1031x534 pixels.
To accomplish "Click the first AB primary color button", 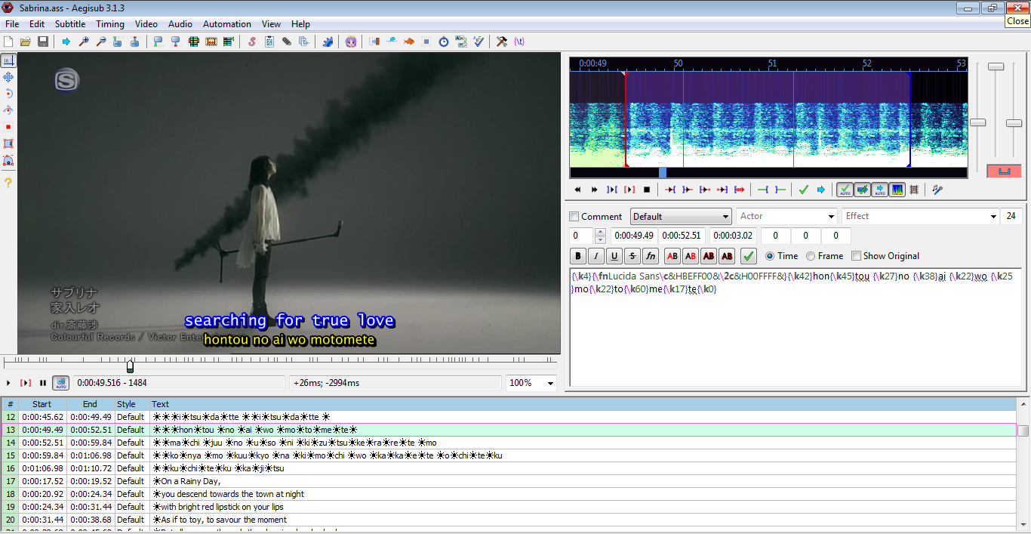I will [672, 256].
